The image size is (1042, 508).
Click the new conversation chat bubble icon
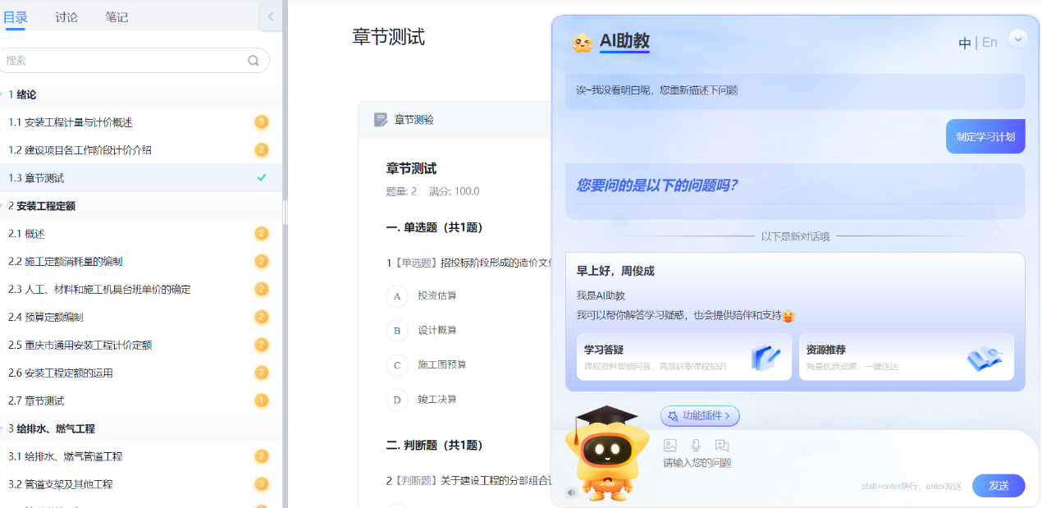tap(722, 445)
